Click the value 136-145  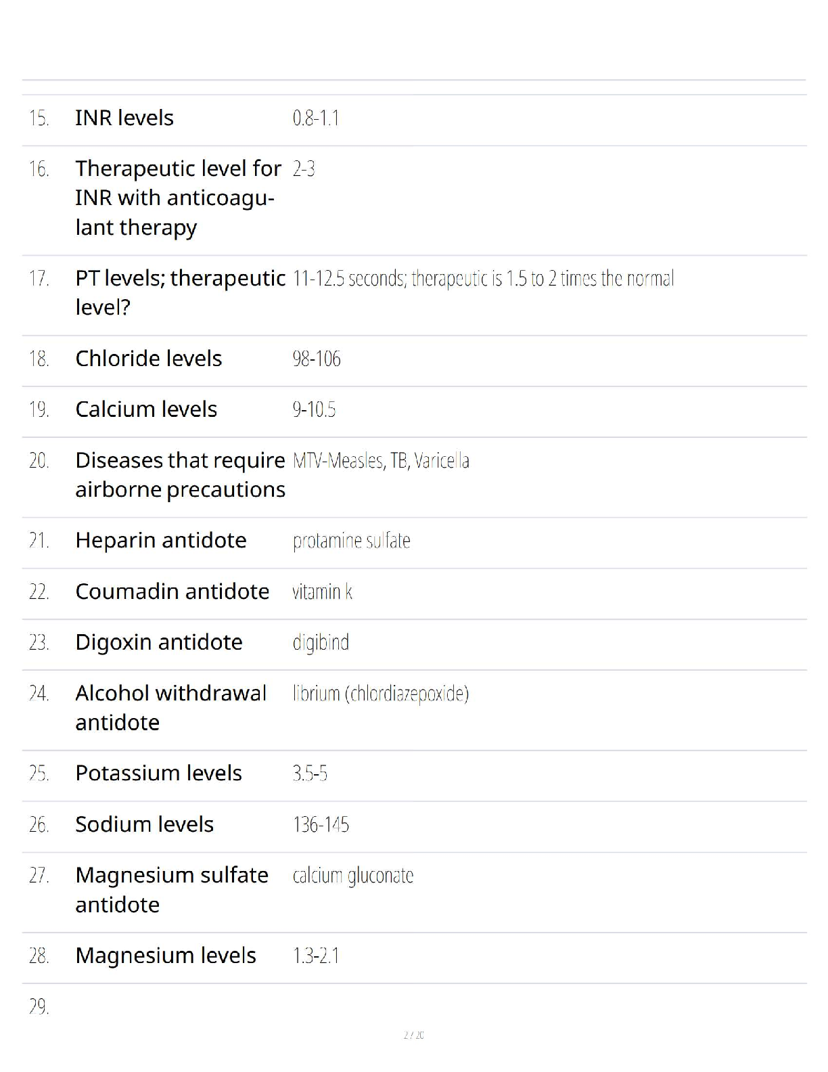[x=321, y=825]
